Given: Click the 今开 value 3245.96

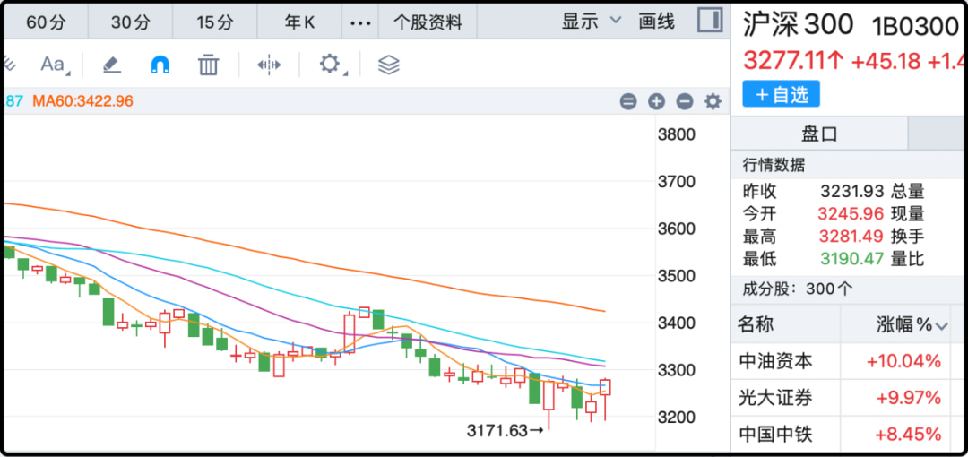Looking at the screenshot, I should pos(851,213).
